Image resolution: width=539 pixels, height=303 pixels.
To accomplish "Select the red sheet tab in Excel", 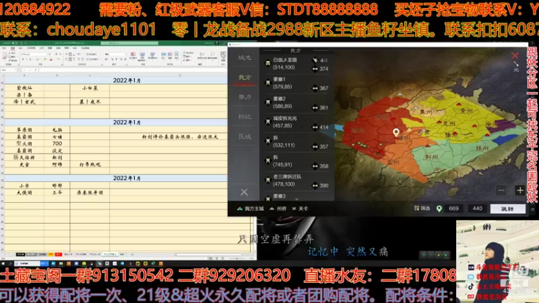I will [59, 255].
